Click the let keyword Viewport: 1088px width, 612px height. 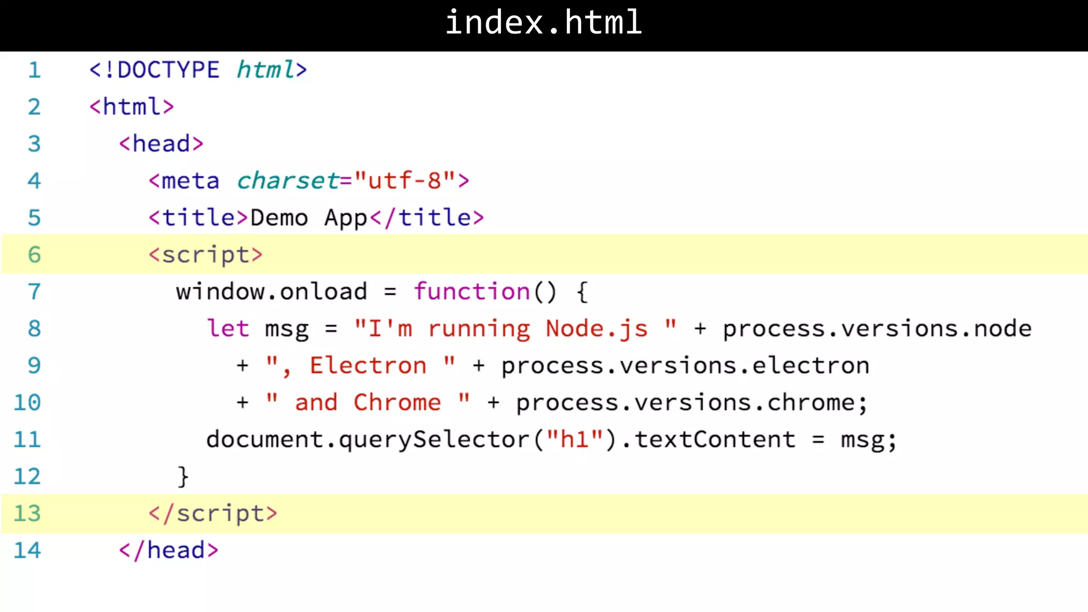pyautogui.click(x=228, y=328)
